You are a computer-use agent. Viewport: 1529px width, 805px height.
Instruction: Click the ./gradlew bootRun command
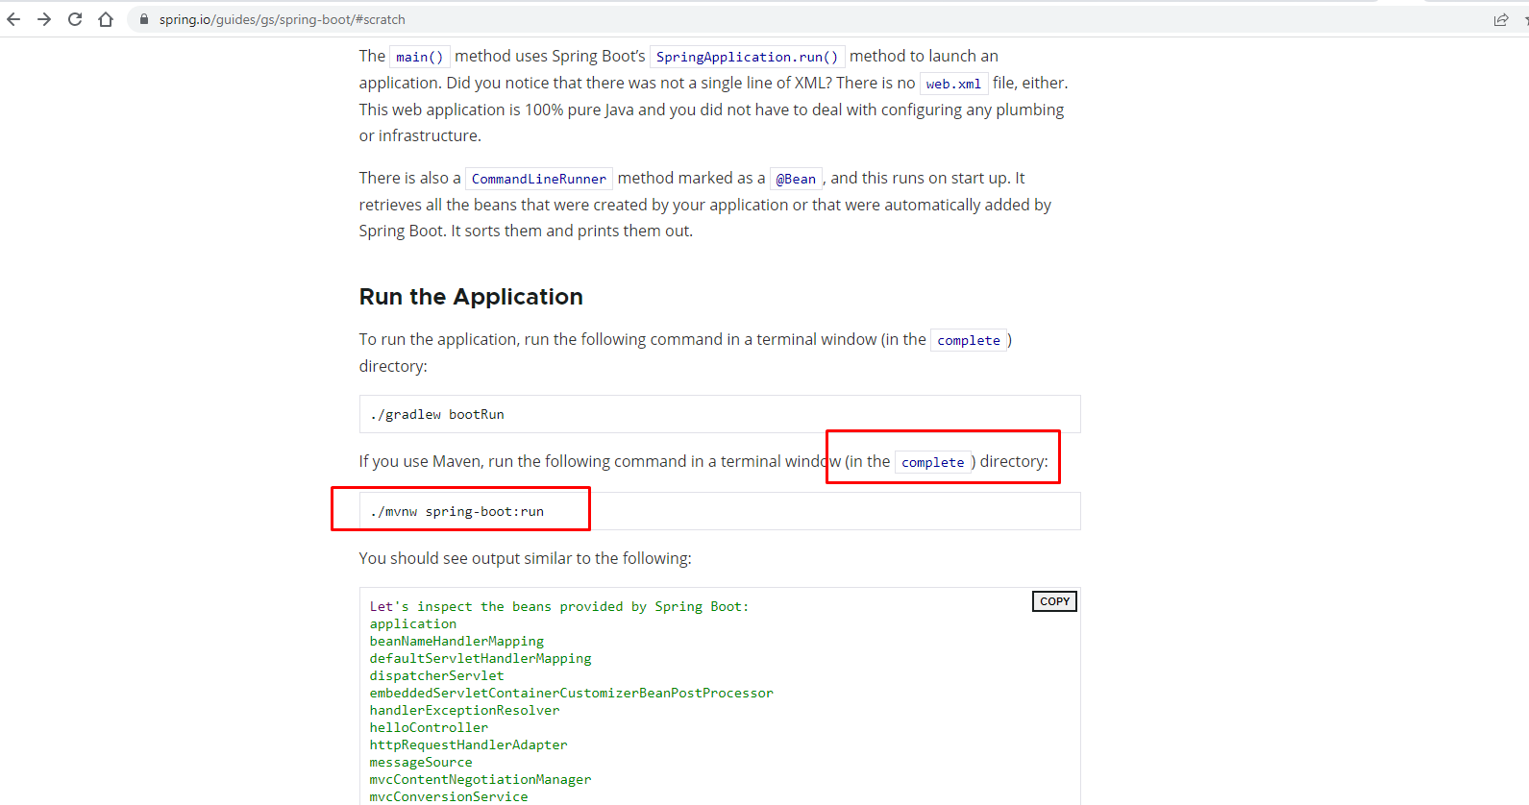click(x=437, y=414)
